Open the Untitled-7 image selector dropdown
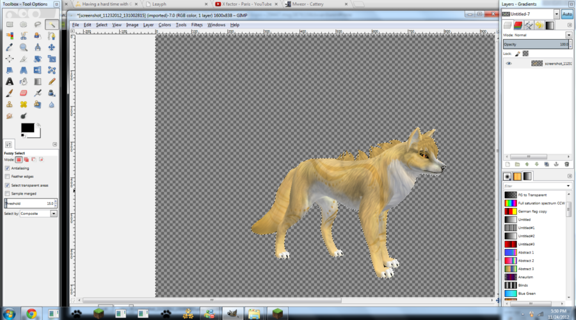The image size is (576, 320). point(557,14)
